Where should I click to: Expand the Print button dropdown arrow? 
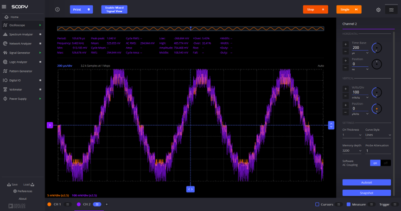[89, 9]
